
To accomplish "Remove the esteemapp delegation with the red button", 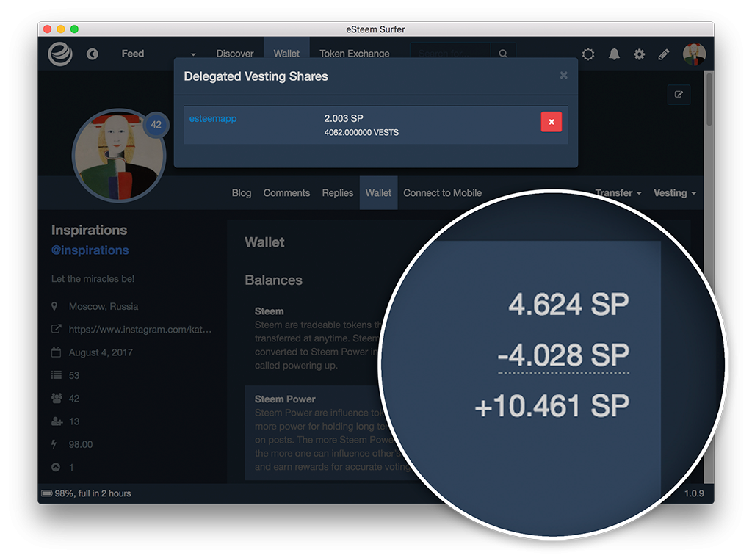I will click(x=552, y=122).
